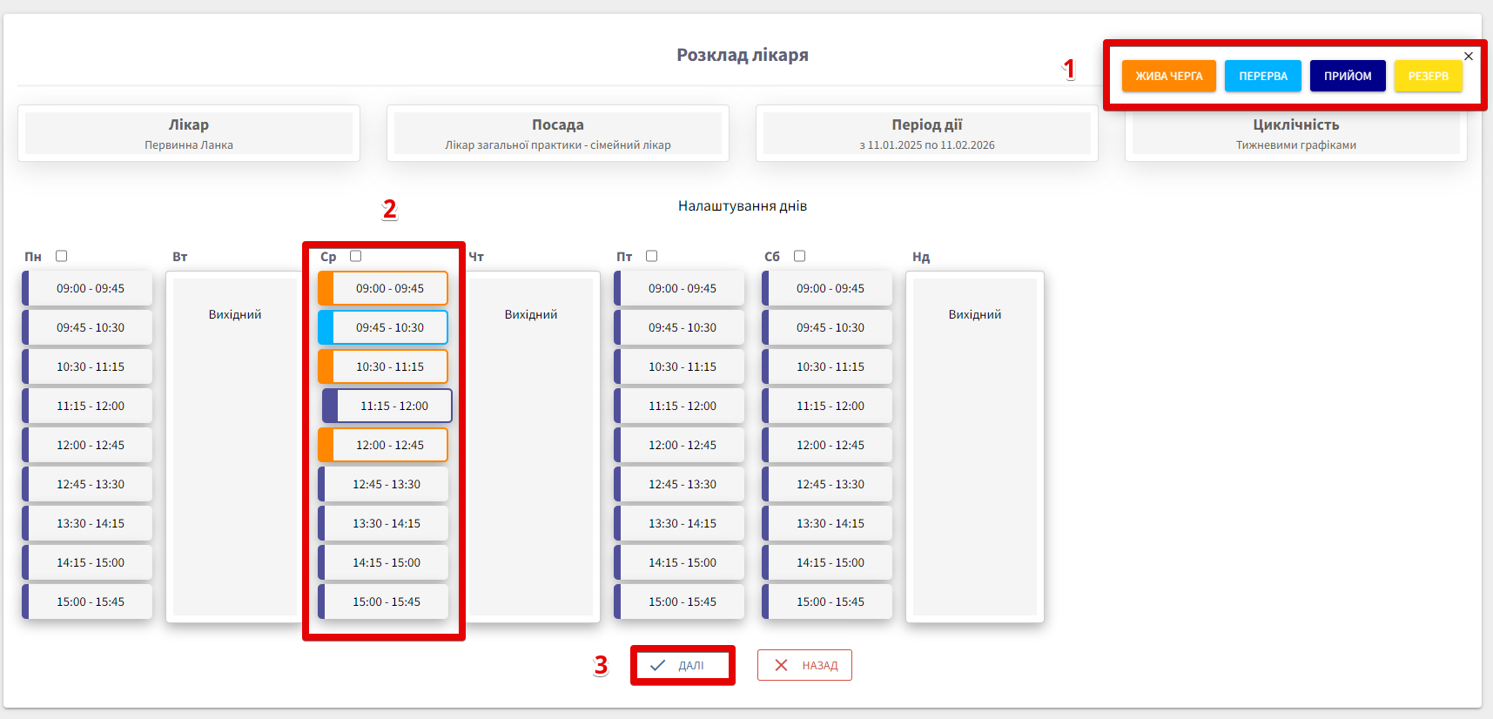Select the yellow РЕЗЕРВ slot type

tap(1428, 77)
